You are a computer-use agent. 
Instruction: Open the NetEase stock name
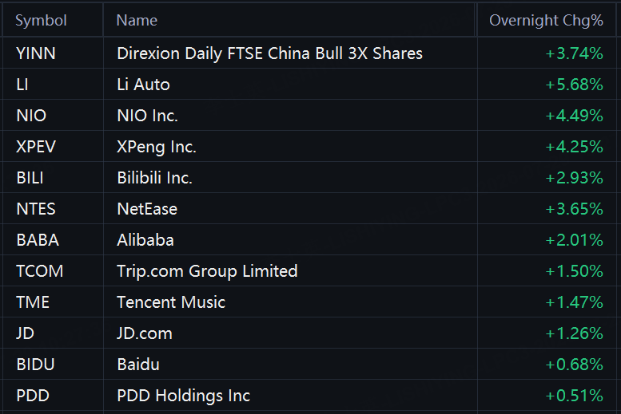(x=147, y=209)
